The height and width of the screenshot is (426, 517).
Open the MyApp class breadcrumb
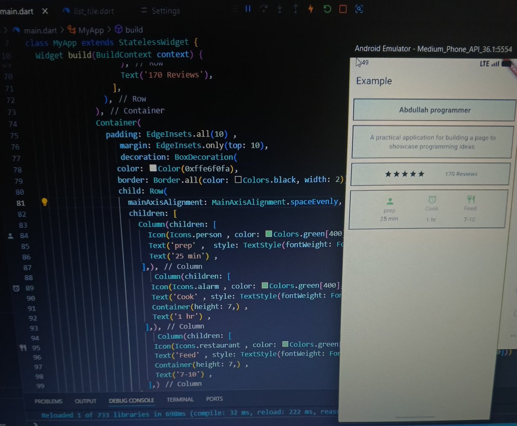(x=86, y=30)
